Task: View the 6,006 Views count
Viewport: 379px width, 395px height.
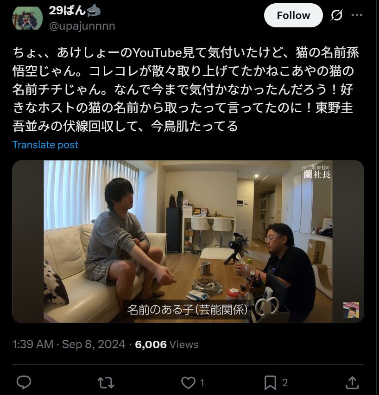Action: pyautogui.click(x=167, y=344)
